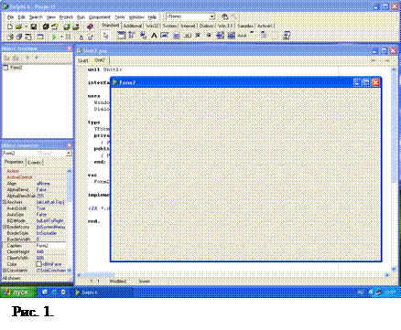Click the code editor vertical scrollbar
The width and height of the screenshot is (401, 330).
click(x=394, y=169)
